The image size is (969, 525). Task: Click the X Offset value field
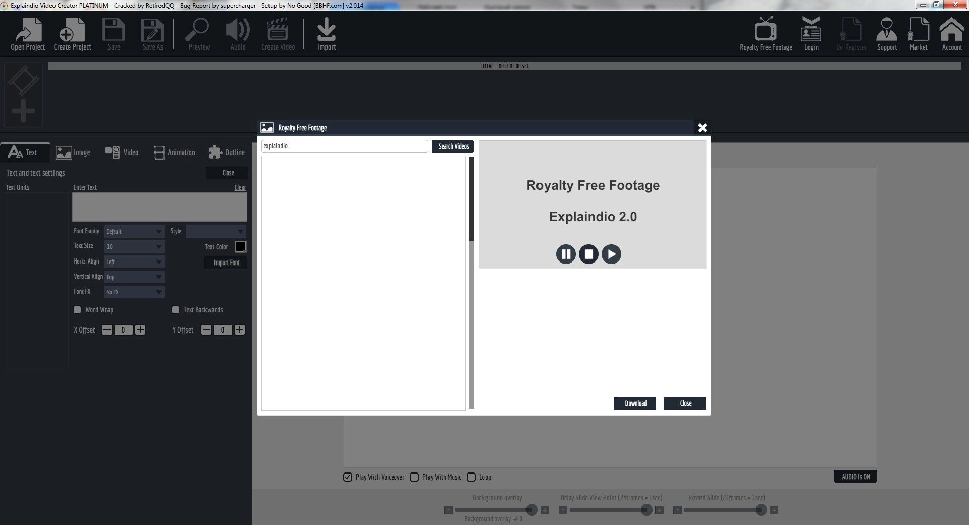(124, 330)
